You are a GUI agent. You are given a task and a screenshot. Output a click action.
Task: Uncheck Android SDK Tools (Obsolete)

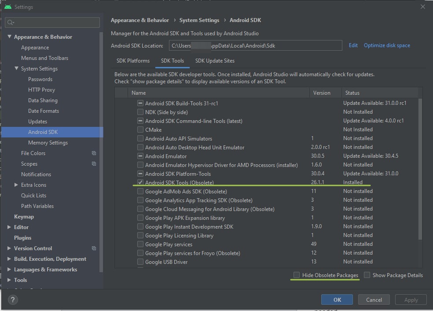click(x=140, y=182)
